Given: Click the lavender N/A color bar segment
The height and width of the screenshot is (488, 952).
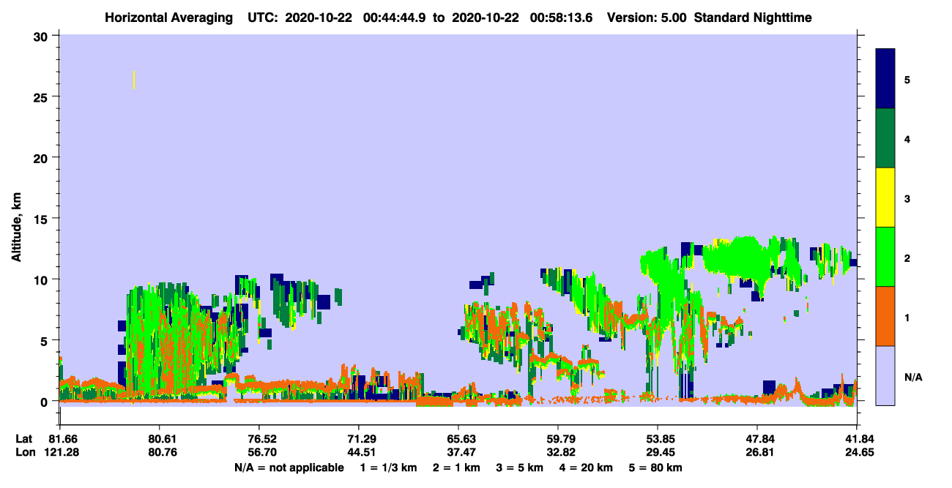Looking at the screenshot, I should (x=885, y=375).
